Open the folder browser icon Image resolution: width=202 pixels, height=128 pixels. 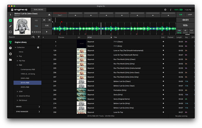(11, 60)
